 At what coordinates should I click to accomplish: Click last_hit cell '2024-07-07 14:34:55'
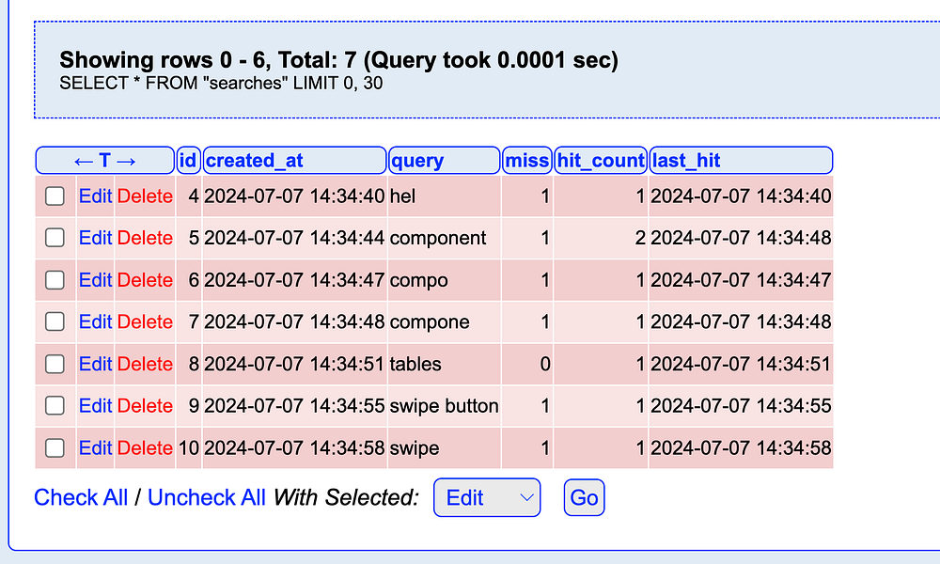(x=741, y=406)
